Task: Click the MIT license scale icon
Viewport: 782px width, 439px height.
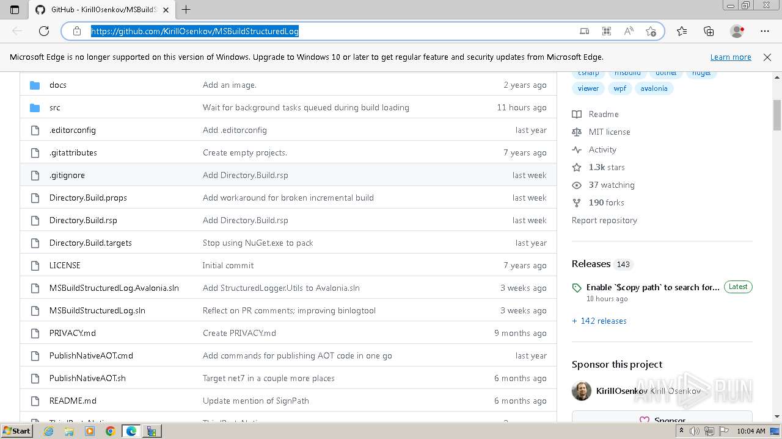Action: [577, 132]
